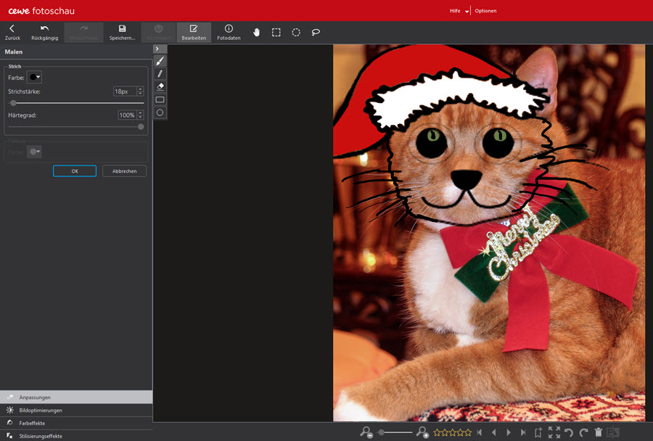
Task: Click the Härtegrad slider handle
Action: [x=141, y=126]
